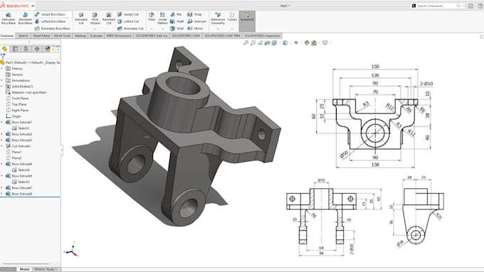
Task: Open the SOLIDWORKS Add-Ins tab
Action: tap(152, 36)
